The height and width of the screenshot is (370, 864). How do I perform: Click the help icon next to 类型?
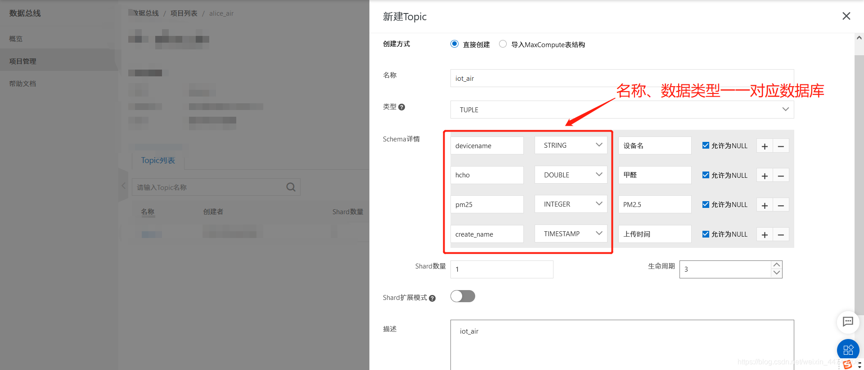point(402,107)
